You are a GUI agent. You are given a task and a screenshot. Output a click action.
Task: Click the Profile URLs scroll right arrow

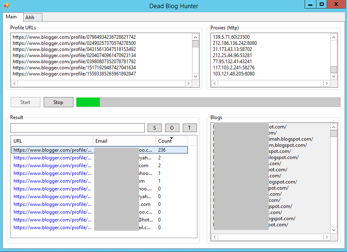(188, 84)
